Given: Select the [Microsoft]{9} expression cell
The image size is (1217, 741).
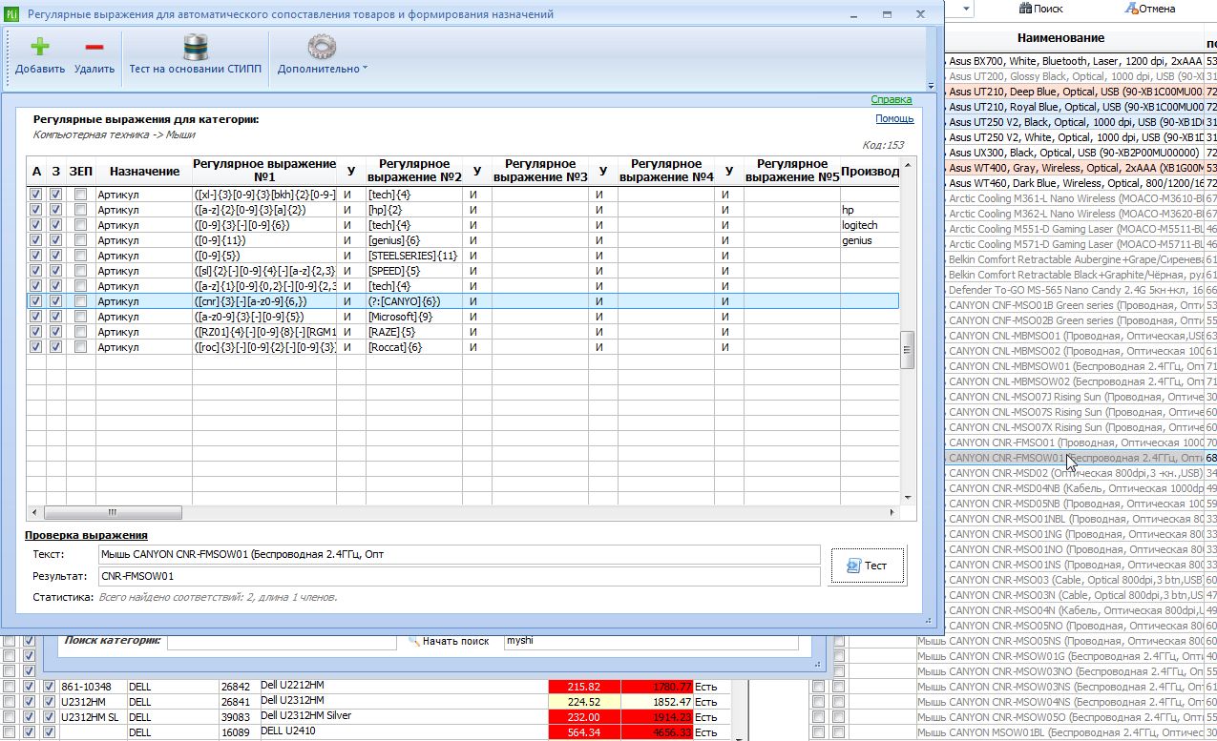Looking at the screenshot, I should [x=413, y=317].
